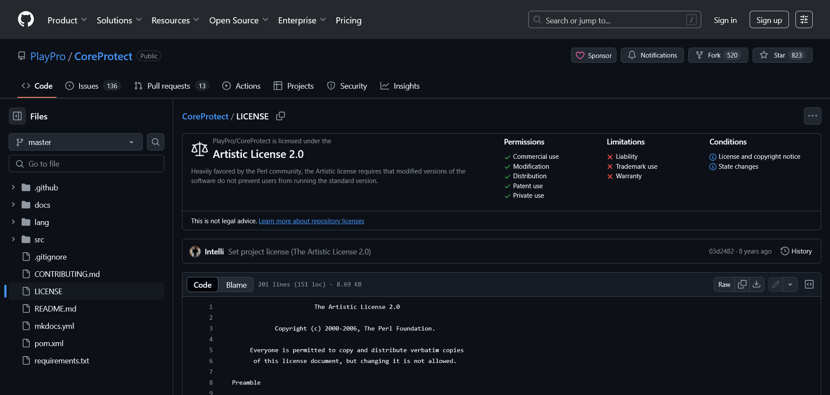The width and height of the screenshot is (830, 395).
Task: Open the Actions tab
Action: tap(241, 86)
